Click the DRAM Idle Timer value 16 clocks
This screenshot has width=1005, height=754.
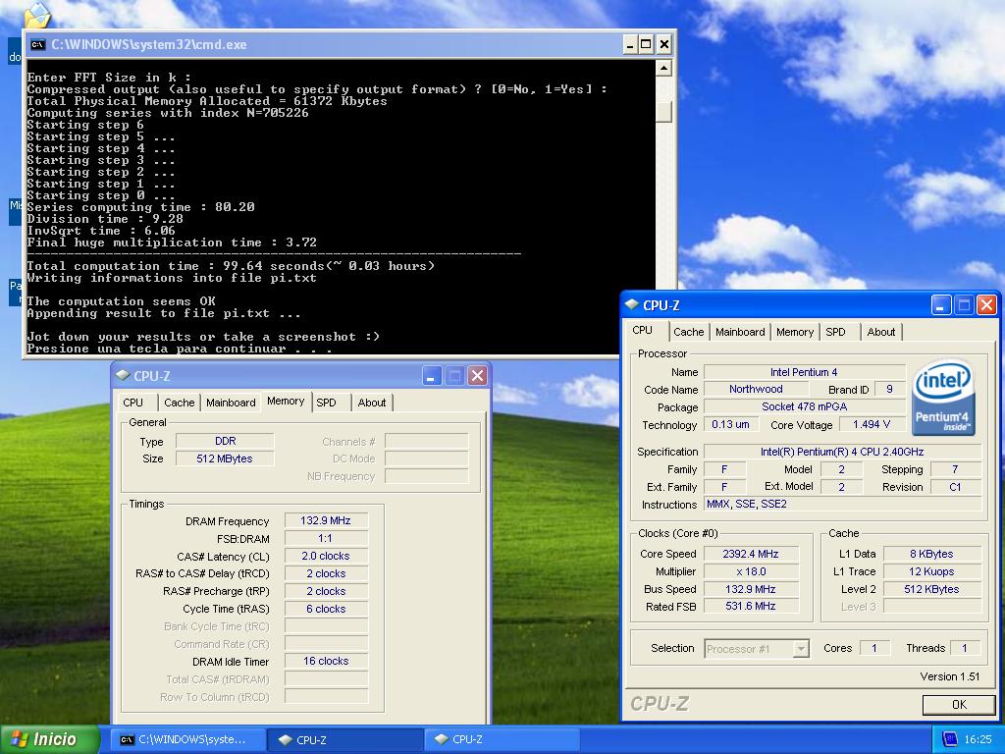click(x=326, y=661)
